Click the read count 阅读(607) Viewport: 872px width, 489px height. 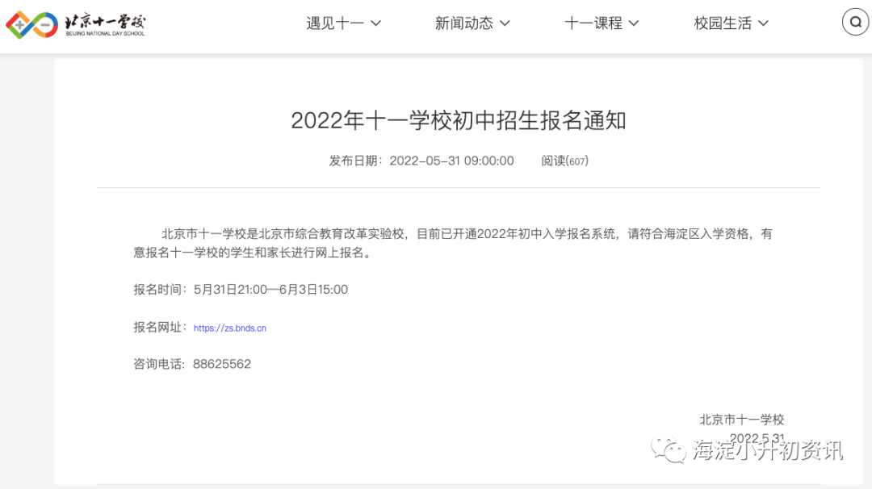[x=564, y=161]
